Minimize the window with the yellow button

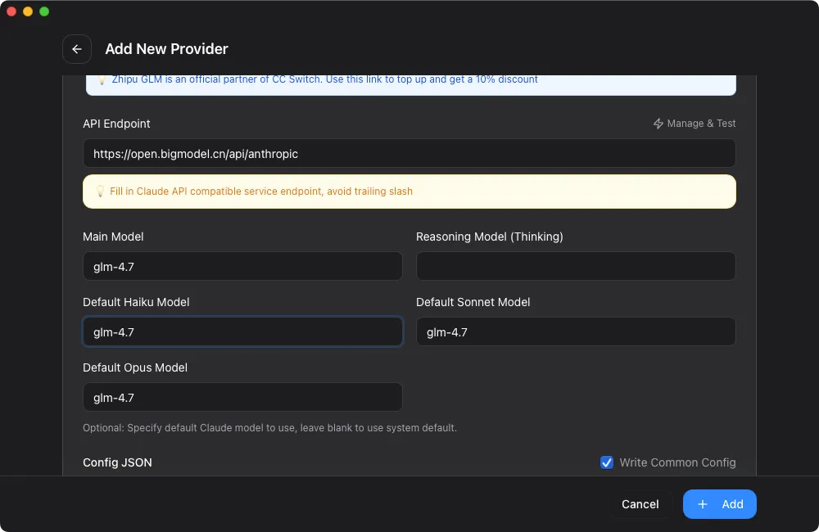click(28, 11)
